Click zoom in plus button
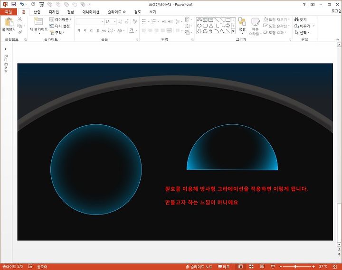This screenshot has width=342, height=270. [313, 267]
